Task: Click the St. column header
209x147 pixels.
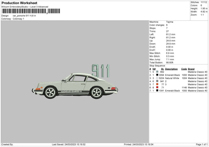Action: [x=162, y=69]
